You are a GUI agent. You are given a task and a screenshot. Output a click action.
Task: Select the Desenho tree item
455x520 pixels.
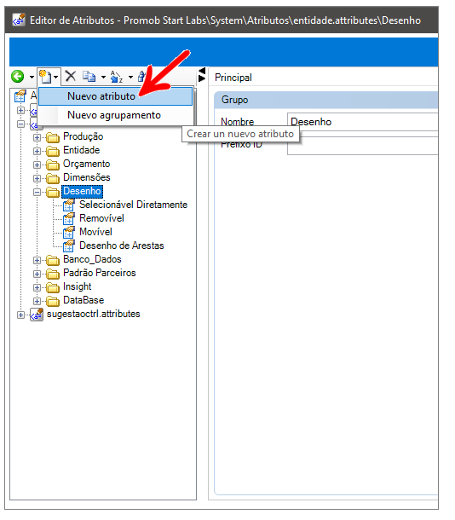[82, 191]
